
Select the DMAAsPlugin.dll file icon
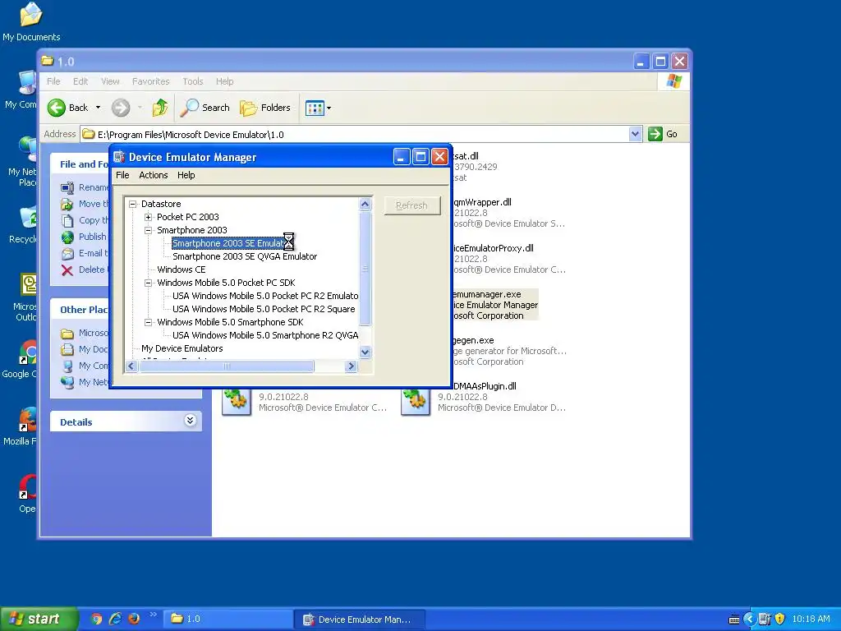[x=415, y=400]
